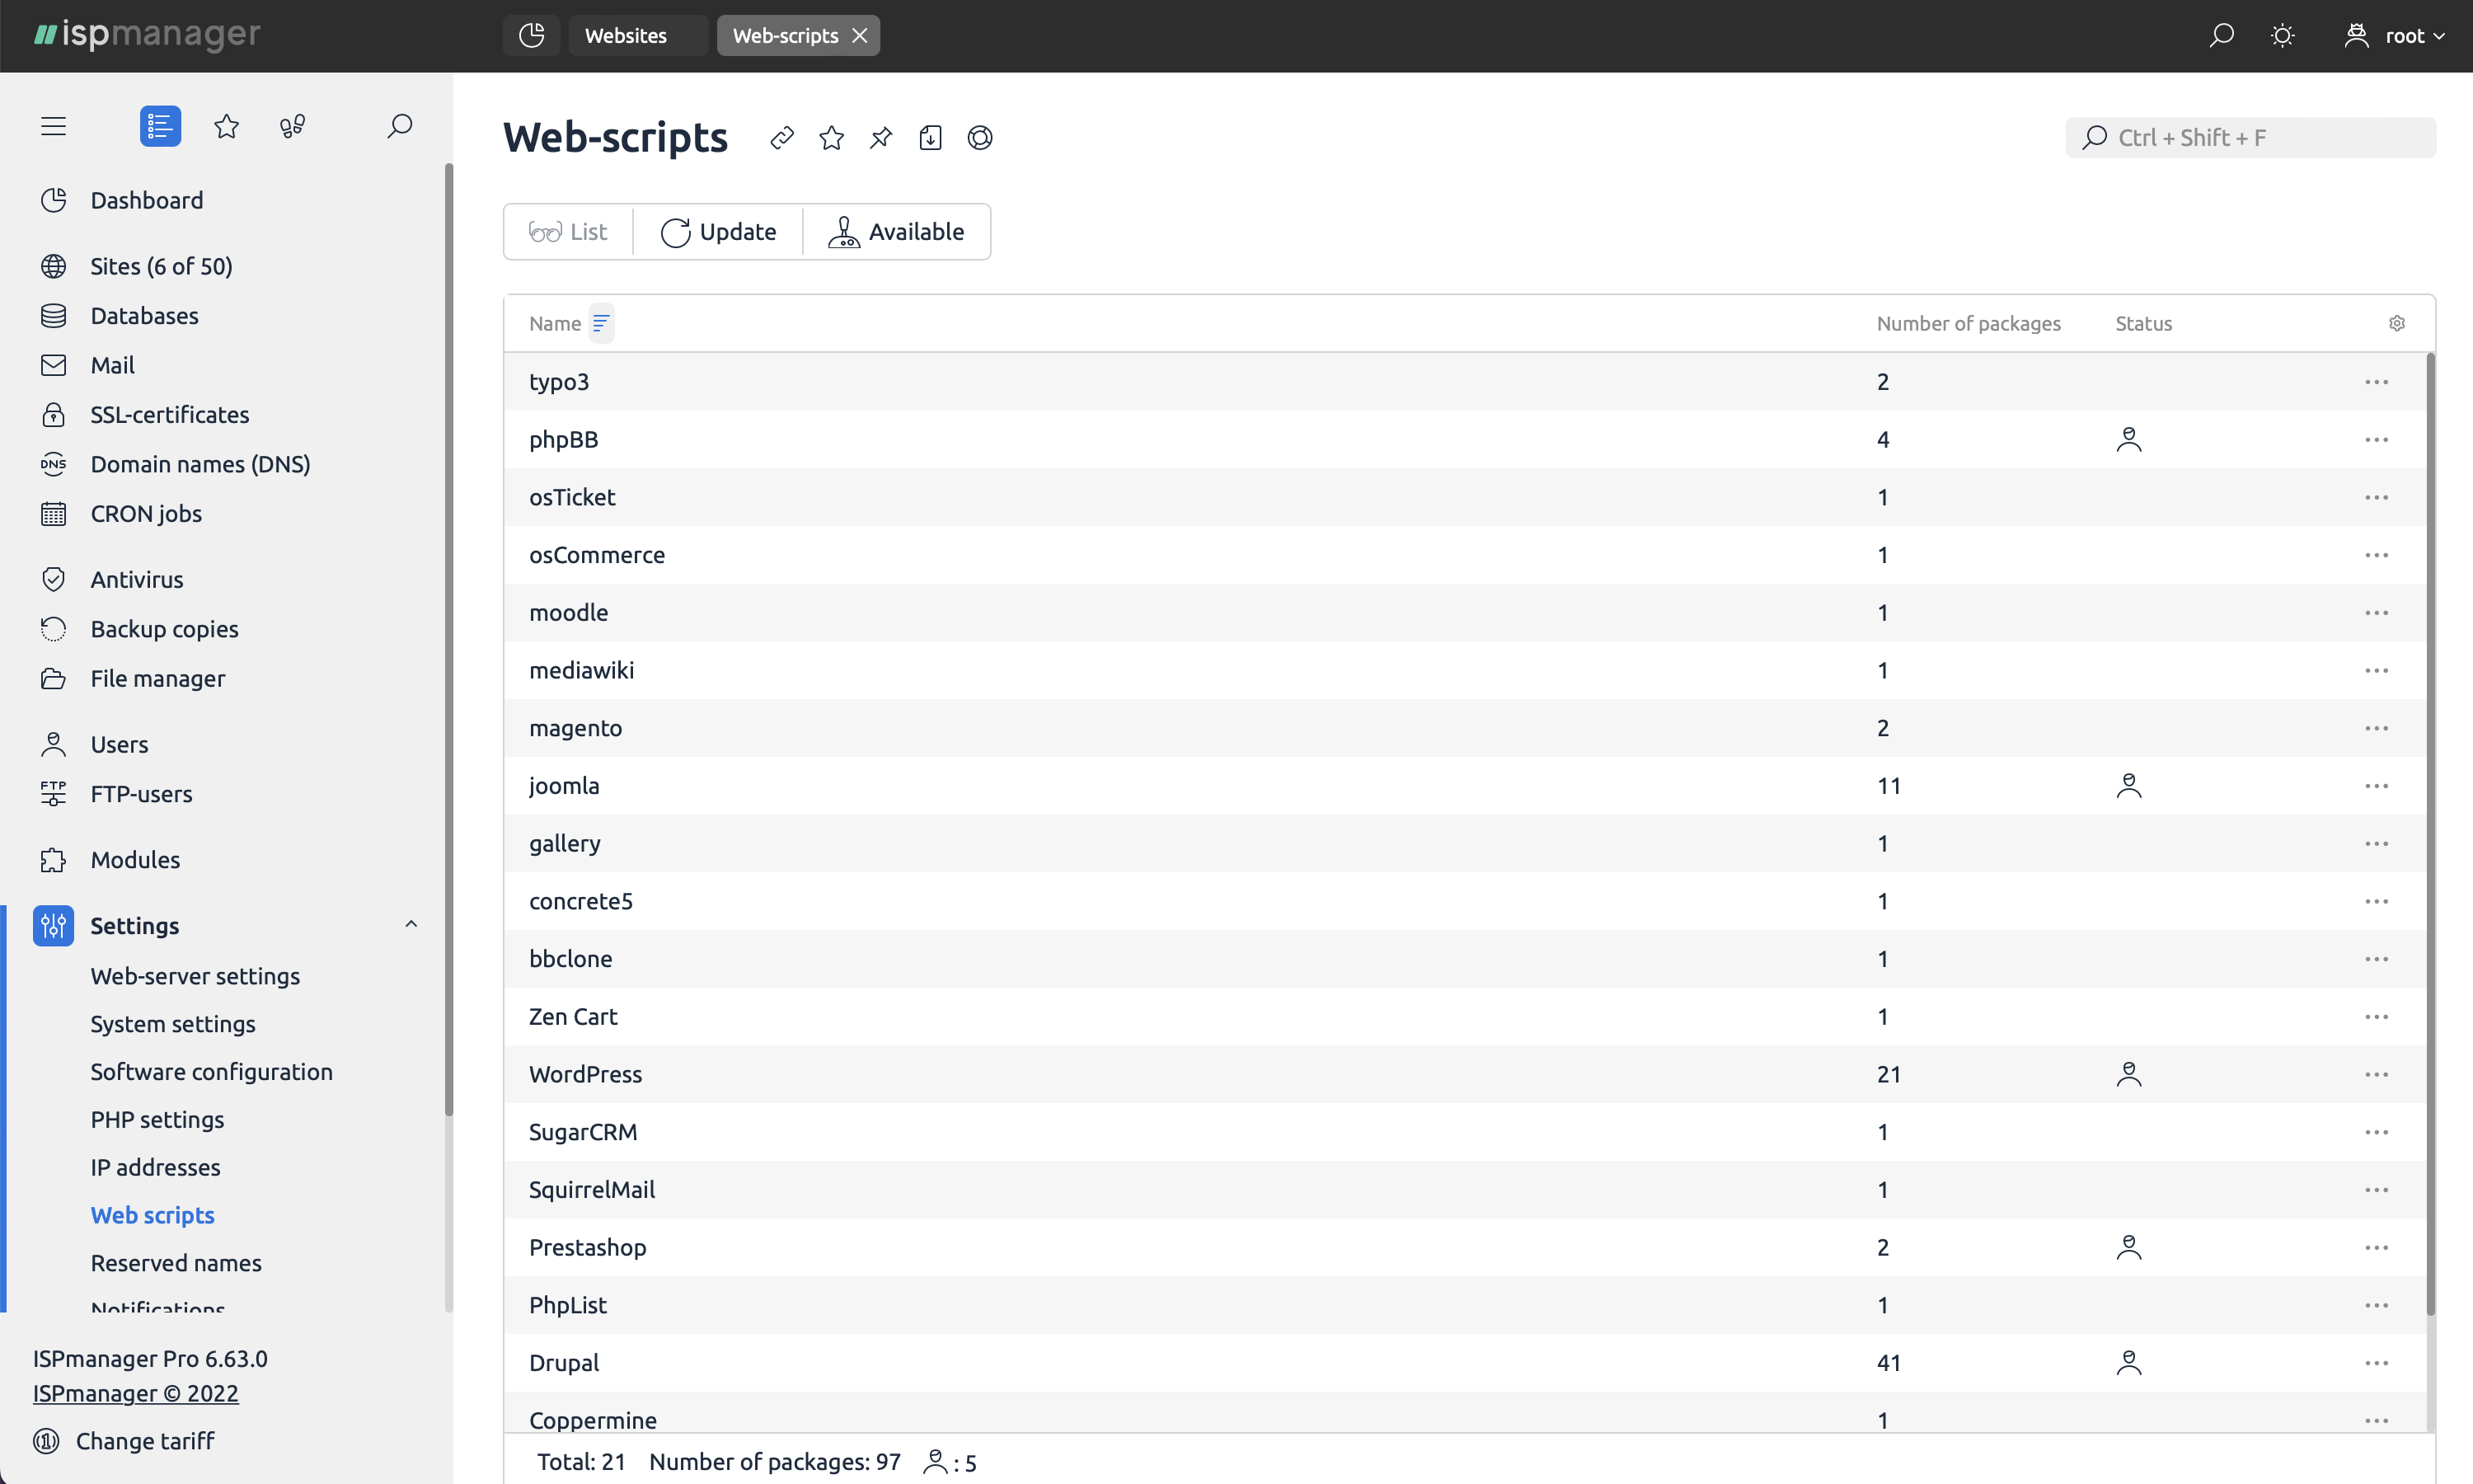Viewport: 2473px width, 1484px height.
Task: Open the root user account menu
Action: tap(2395, 36)
